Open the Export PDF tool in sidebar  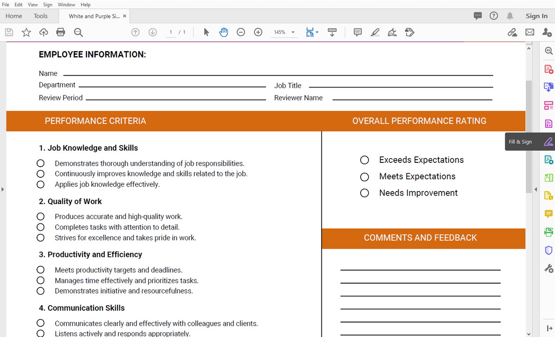(548, 87)
